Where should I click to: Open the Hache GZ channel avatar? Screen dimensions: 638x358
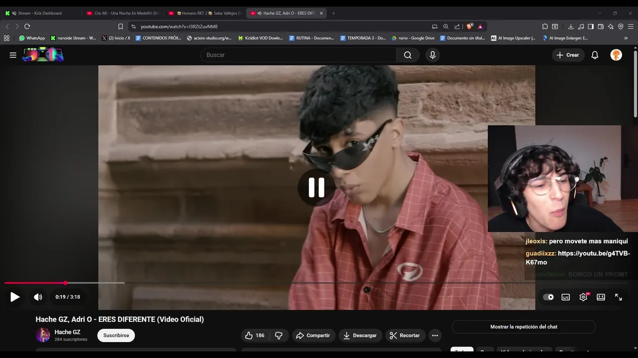[43, 335]
